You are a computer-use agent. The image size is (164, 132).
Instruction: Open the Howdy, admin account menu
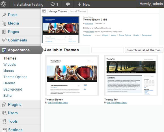(x=151, y=4)
